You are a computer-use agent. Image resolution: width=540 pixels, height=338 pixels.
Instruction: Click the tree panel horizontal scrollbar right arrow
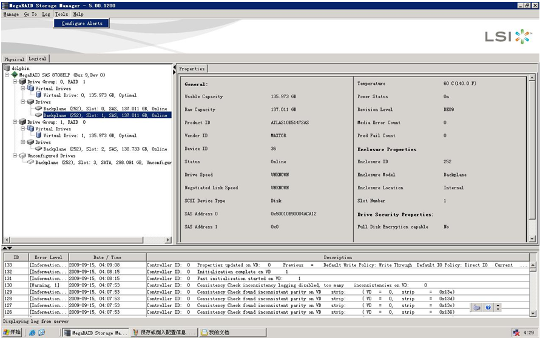168,240
